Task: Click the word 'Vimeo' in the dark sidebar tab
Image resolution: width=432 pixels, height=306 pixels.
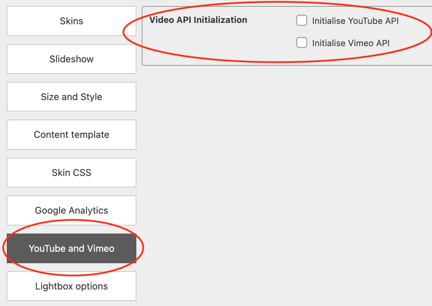Action: [101, 248]
